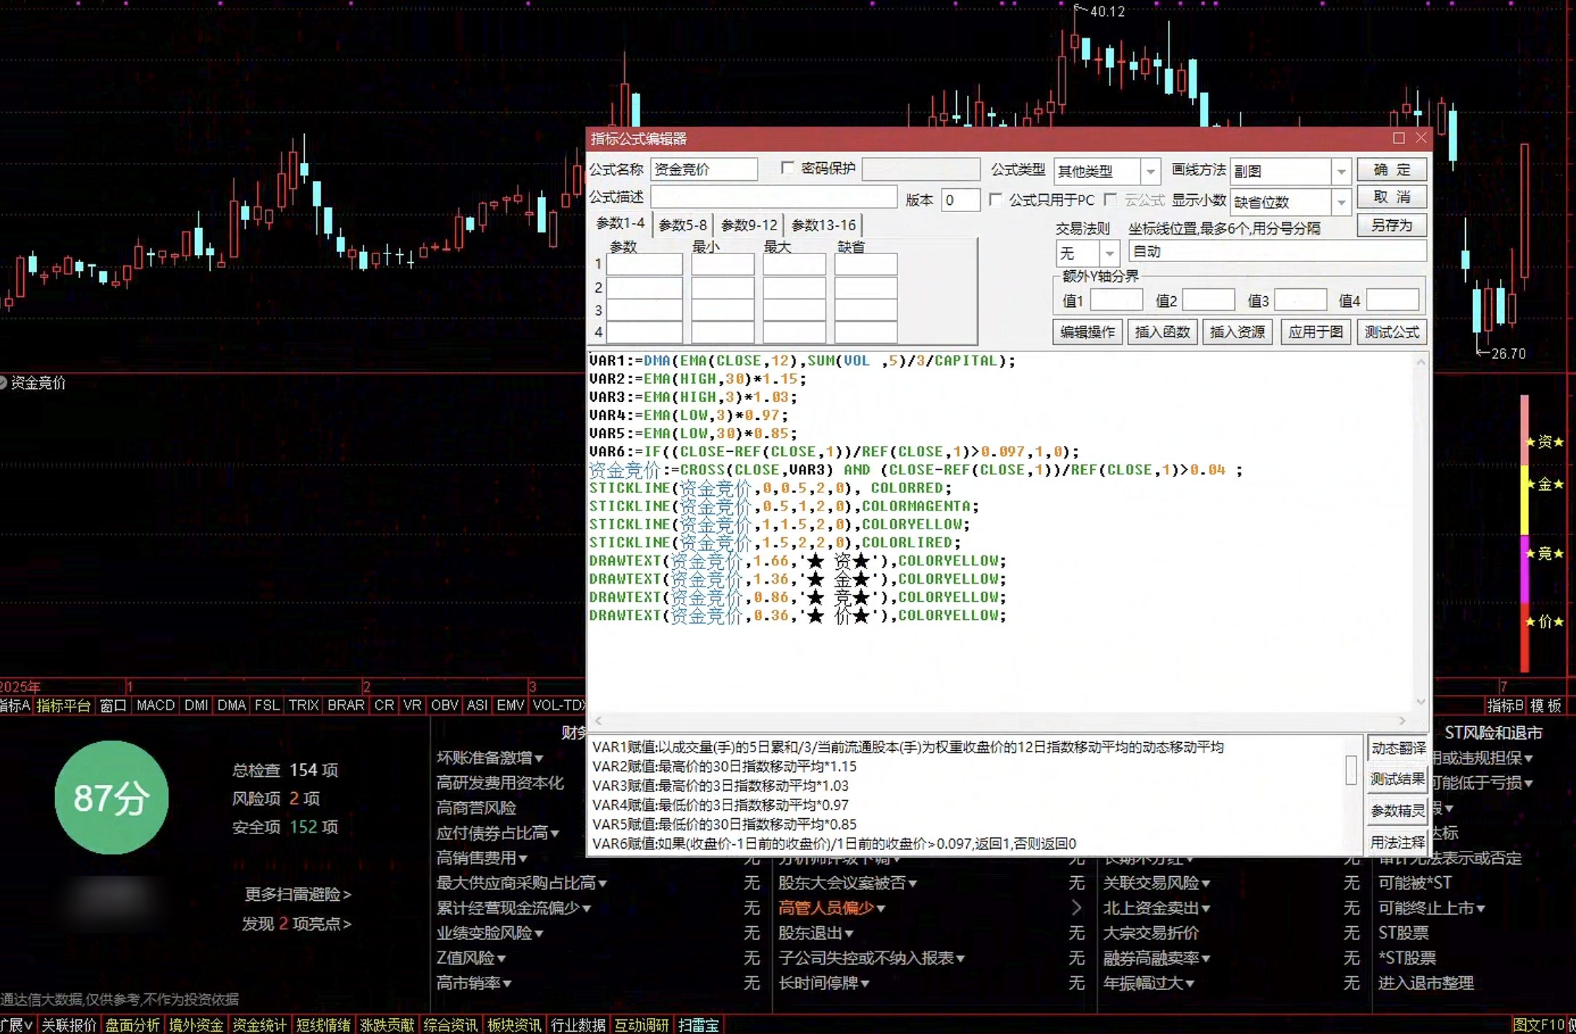Click the 更多扫雷避险 link
Screen dimensions: 1576x1034
298,894
